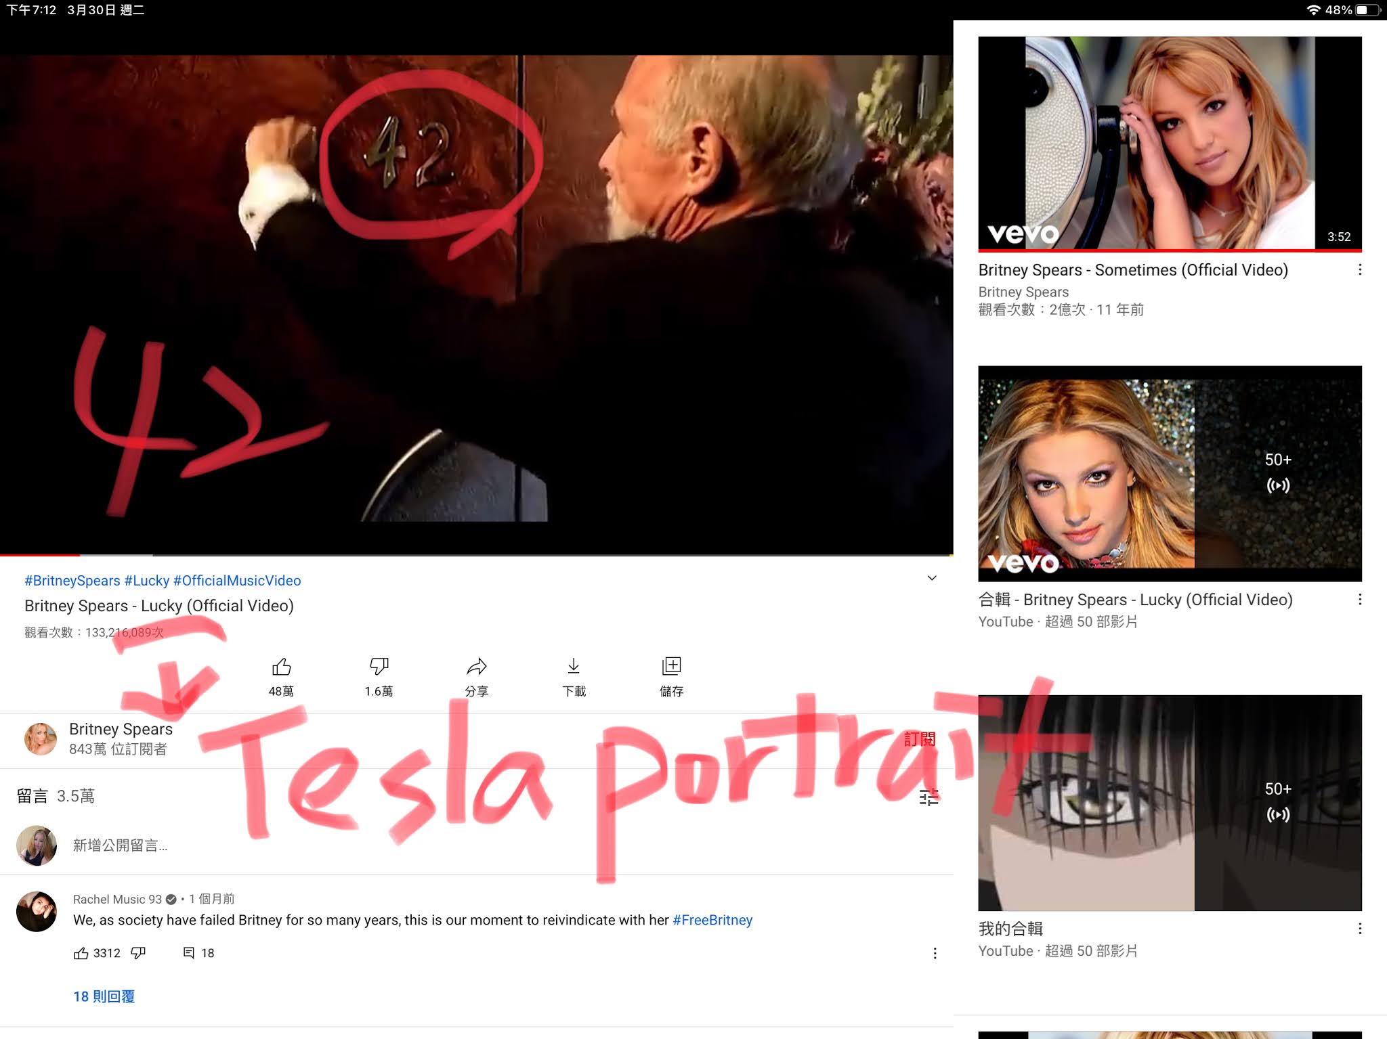Tap the status bar time 下午7:12

[x=32, y=10]
